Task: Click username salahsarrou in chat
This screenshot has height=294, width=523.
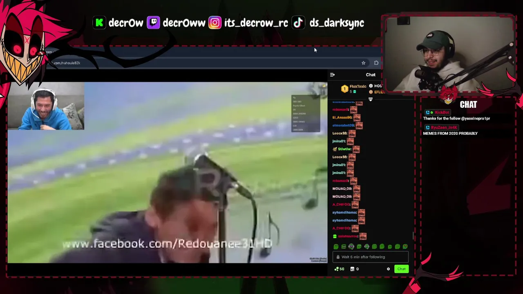Action: tap(348, 236)
